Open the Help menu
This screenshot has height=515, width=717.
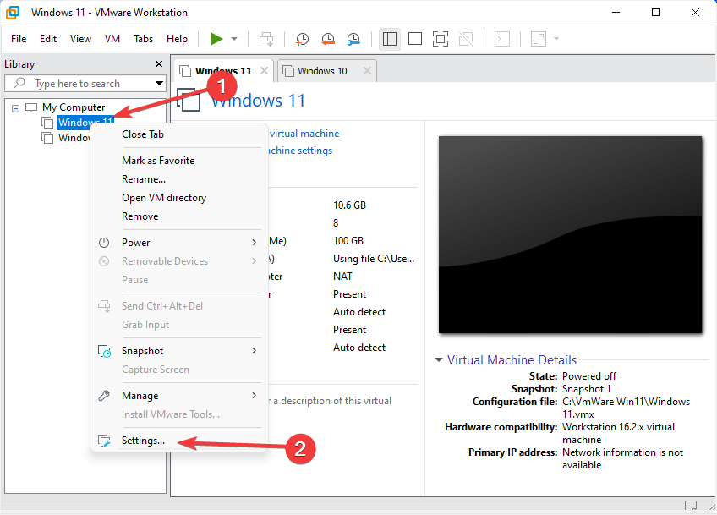(x=177, y=39)
